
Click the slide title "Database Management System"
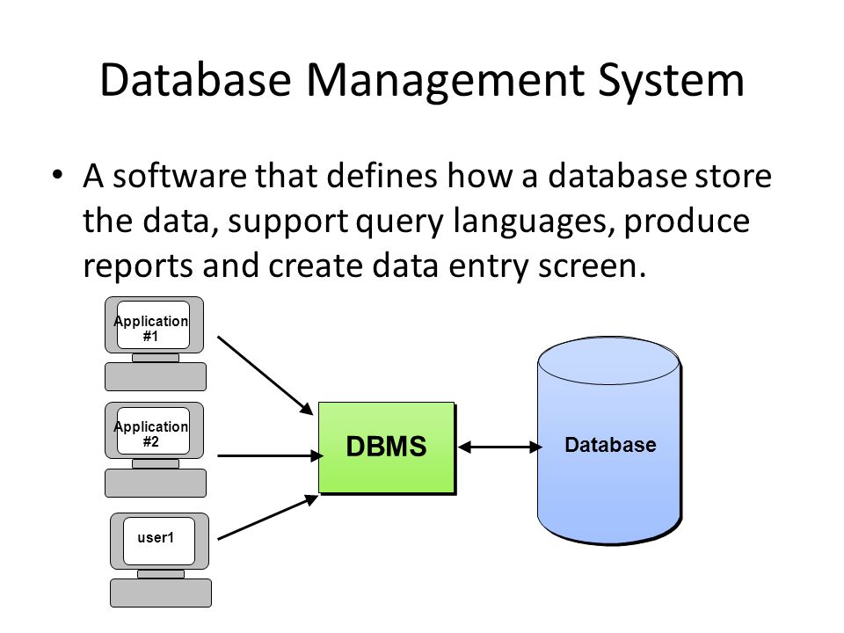coord(423,80)
